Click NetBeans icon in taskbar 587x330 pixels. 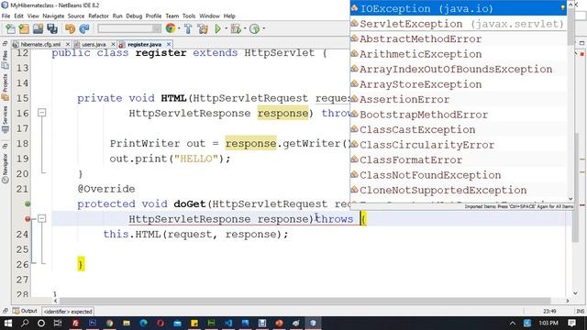[313, 323]
